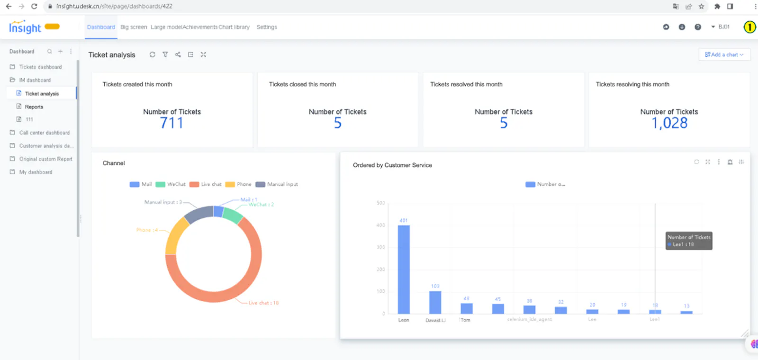Open the help question-mark icon
This screenshot has height=360, width=758.
(698, 27)
